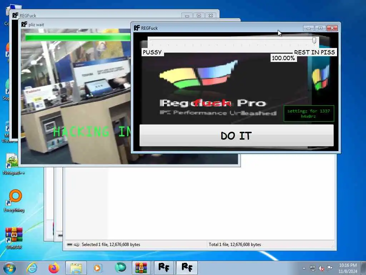Click the PUSSY slider label

click(x=152, y=52)
